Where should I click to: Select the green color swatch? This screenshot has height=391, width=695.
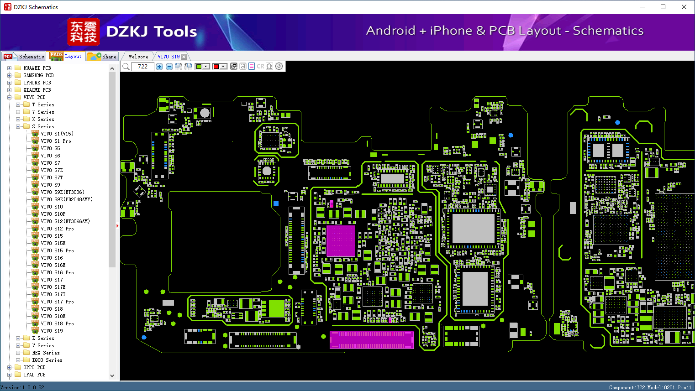(199, 67)
